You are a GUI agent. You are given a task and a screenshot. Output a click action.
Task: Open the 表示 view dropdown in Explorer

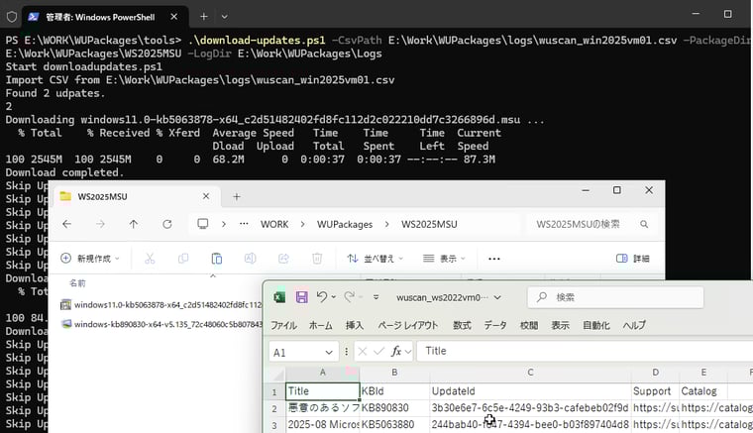[444, 259]
